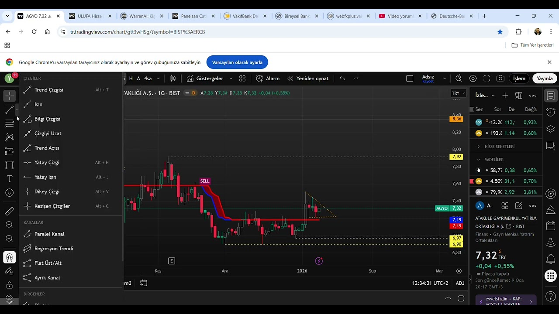Image resolution: width=559 pixels, height=314 pixels.
Task: Toggle lock all drawings padlock
Action: point(9,285)
